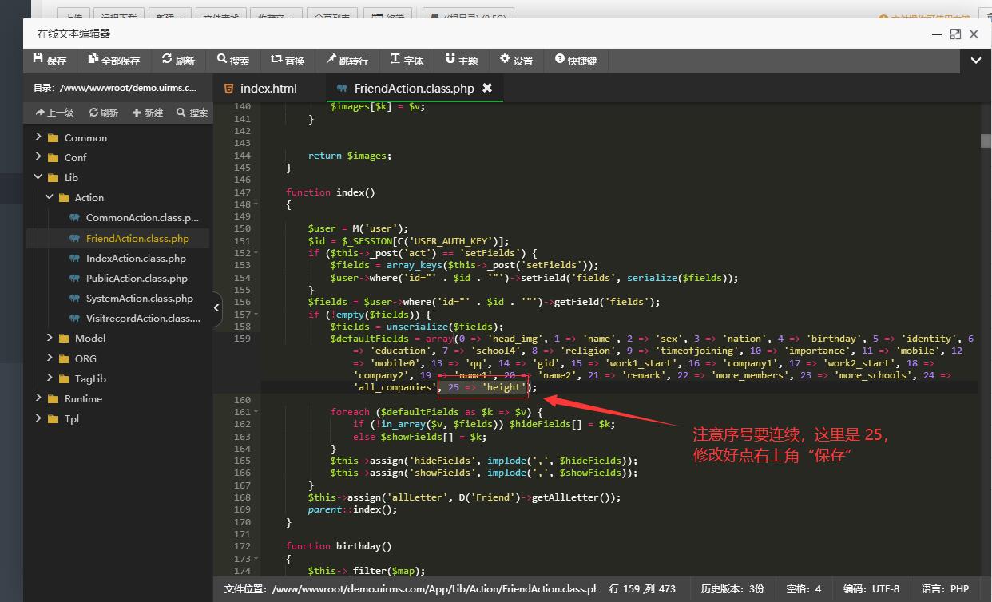The height and width of the screenshot is (602, 992).
Task: Expand the TagLib folder
Action: [49, 378]
